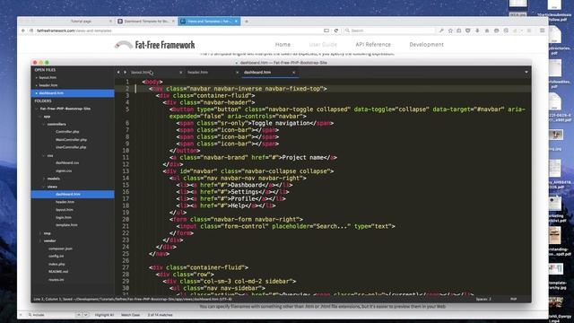Open the browser hamburger menu
The width and height of the screenshot is (574, 323).
point(542,31)
